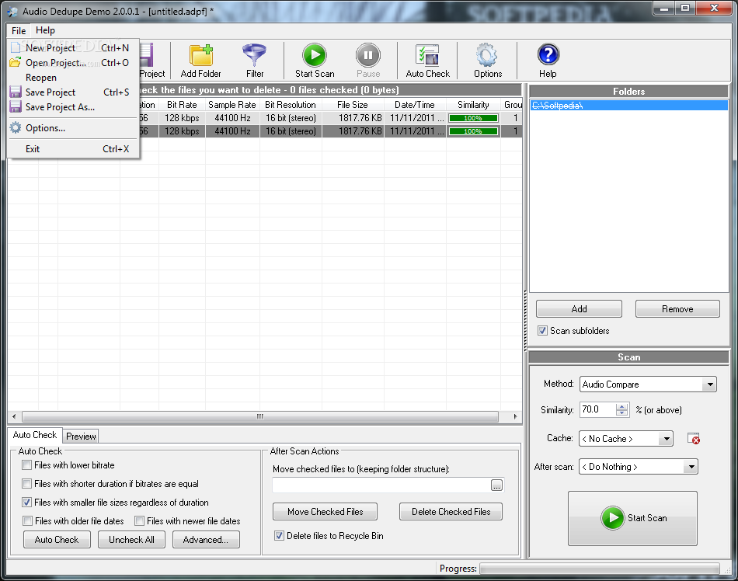Click the browse ellipsis button

[x=496, y=485]
